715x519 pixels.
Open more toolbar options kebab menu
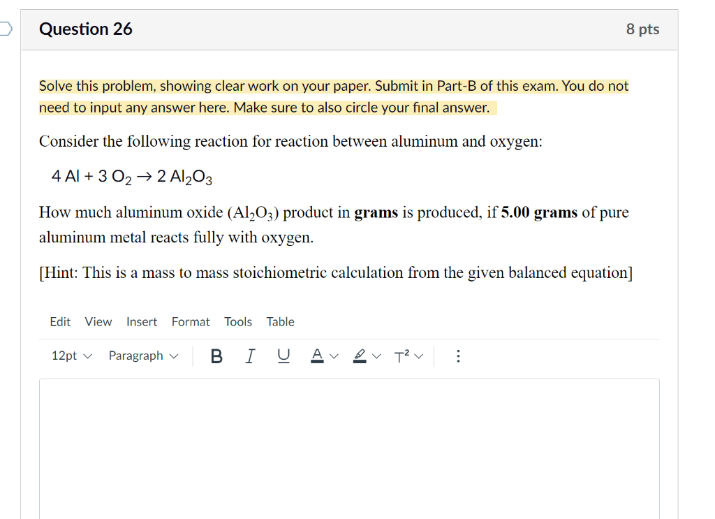point(458,356)
